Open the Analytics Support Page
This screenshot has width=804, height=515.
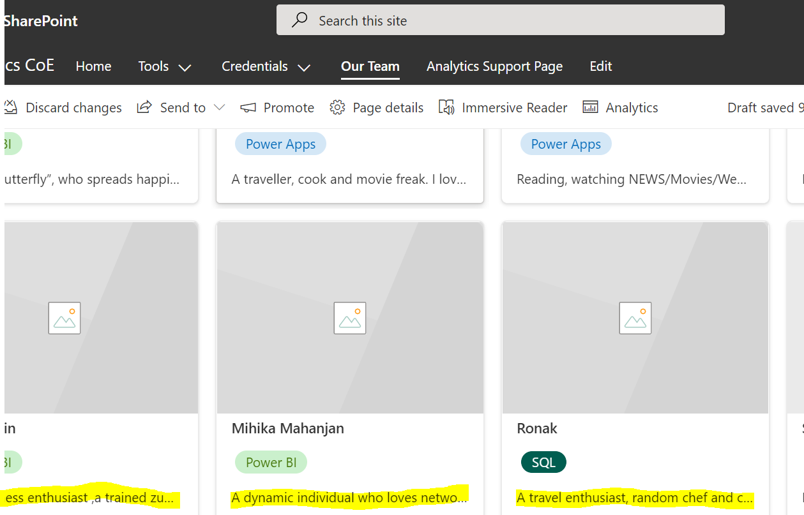[x=494, y=66]
